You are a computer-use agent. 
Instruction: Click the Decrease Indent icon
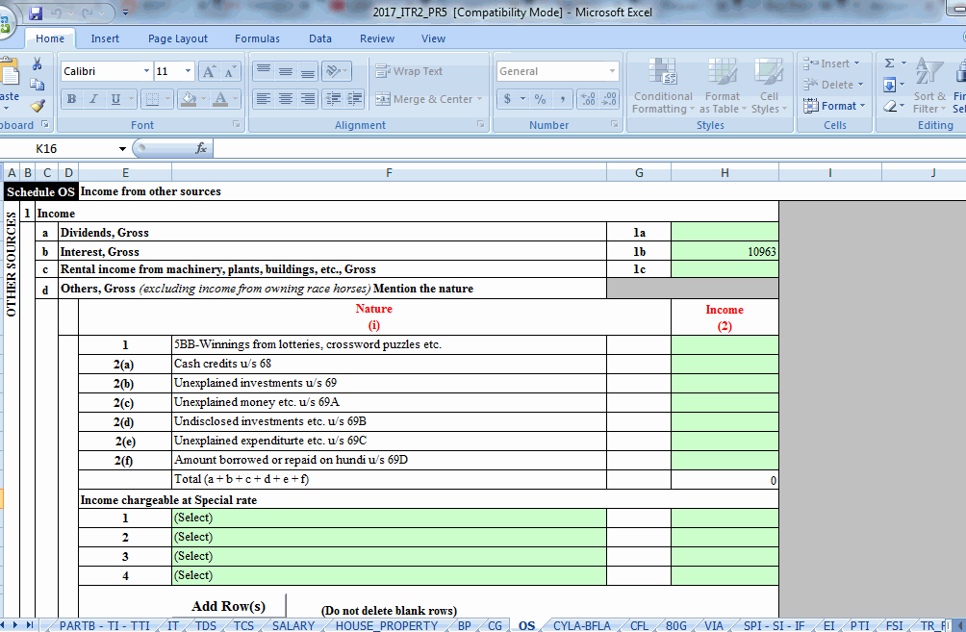333,98
